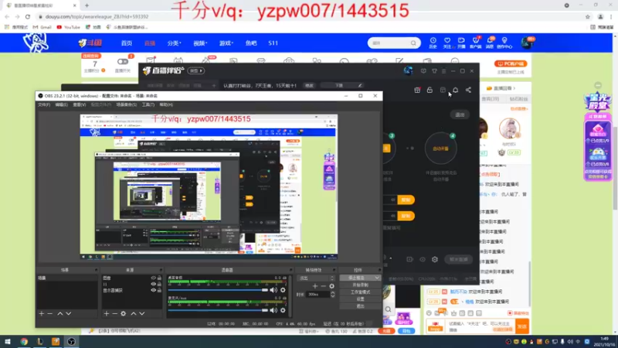The height and width of the screenshot is (348, 618).
Task: Move scene down in OBS scenes panel
Action: (x=69, y=314)
